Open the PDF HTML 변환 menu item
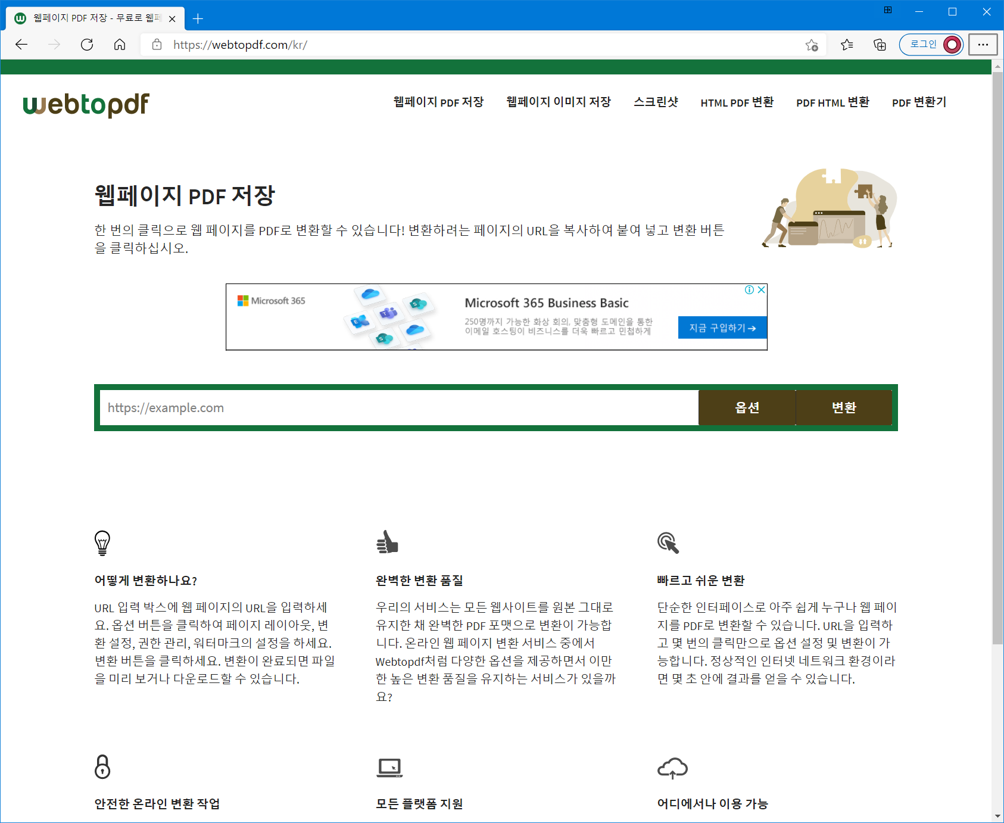This screenshot has width=1004, height=823. pos(833,102)
